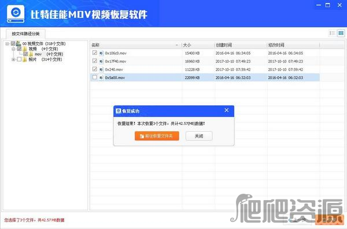Click creation time 2016-04-16 06:32:03
This screenshot has width=347, height=229.
[x=233, y=77]
